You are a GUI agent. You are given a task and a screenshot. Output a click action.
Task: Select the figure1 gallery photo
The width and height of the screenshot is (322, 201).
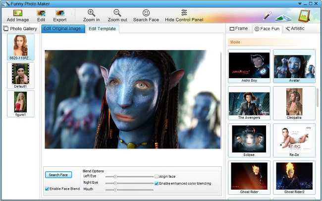pos(20,103)
